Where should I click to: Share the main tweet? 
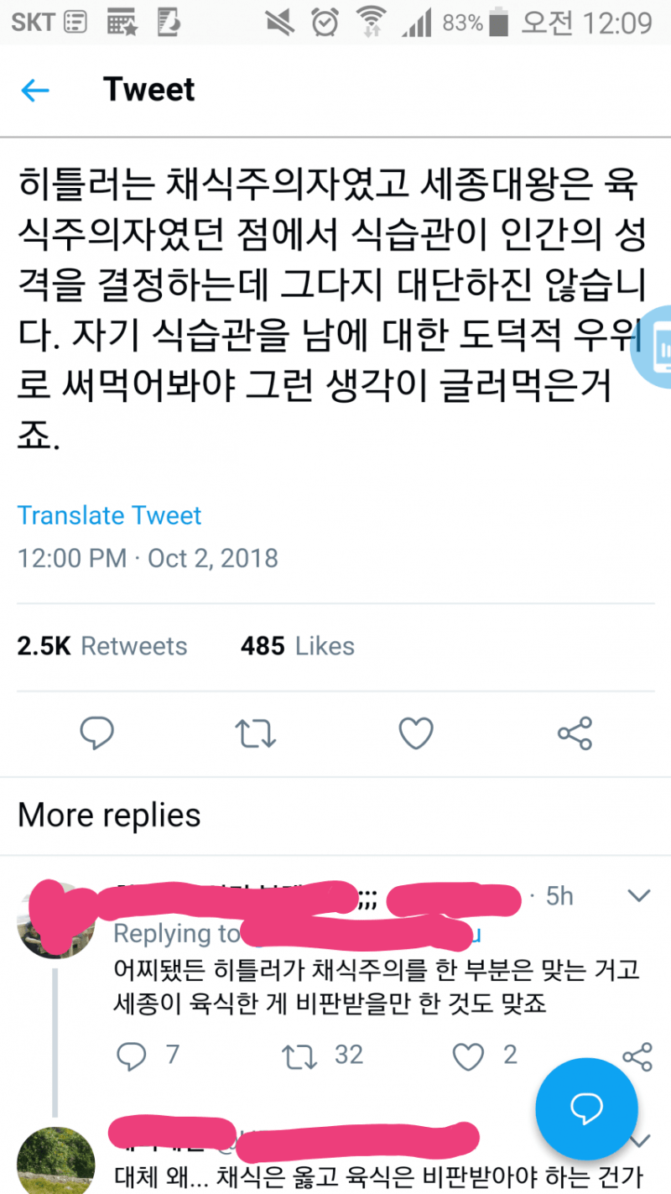click(575, 733)
